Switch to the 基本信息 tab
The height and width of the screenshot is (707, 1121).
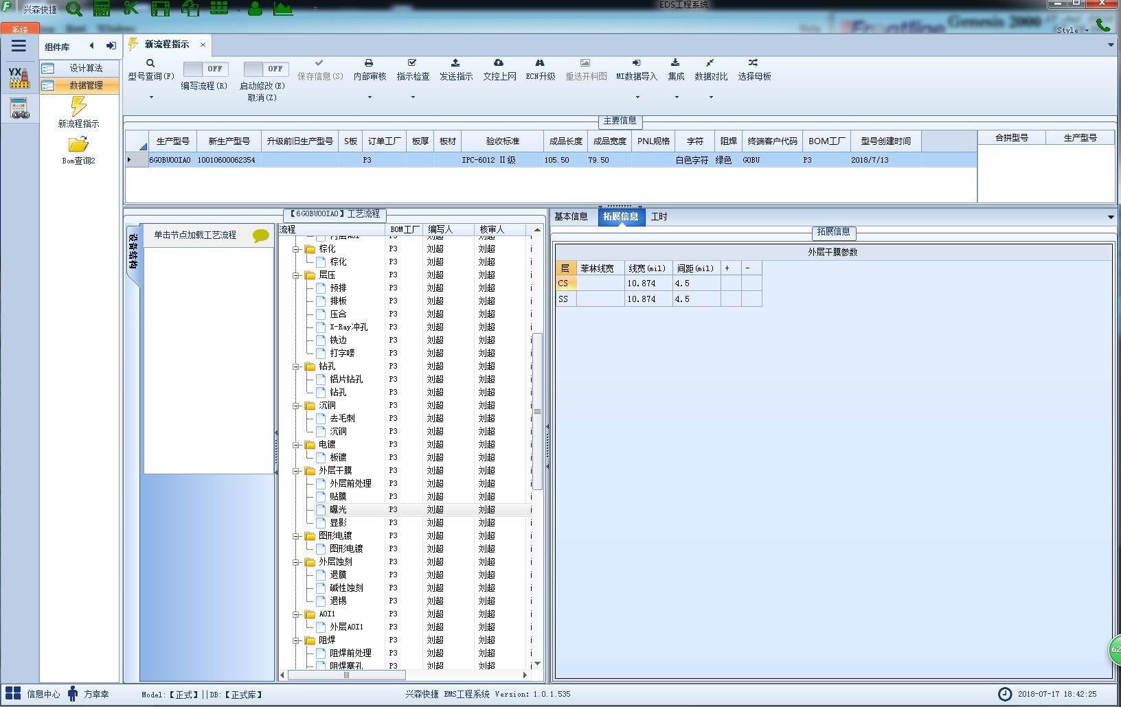(571, 216)
